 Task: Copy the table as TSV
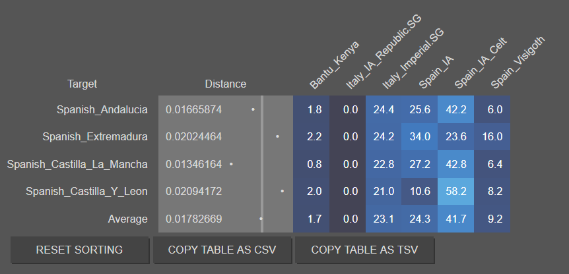click(364, 250)
